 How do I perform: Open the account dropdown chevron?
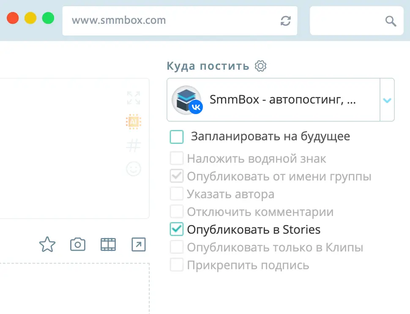[x=387, y=100]
